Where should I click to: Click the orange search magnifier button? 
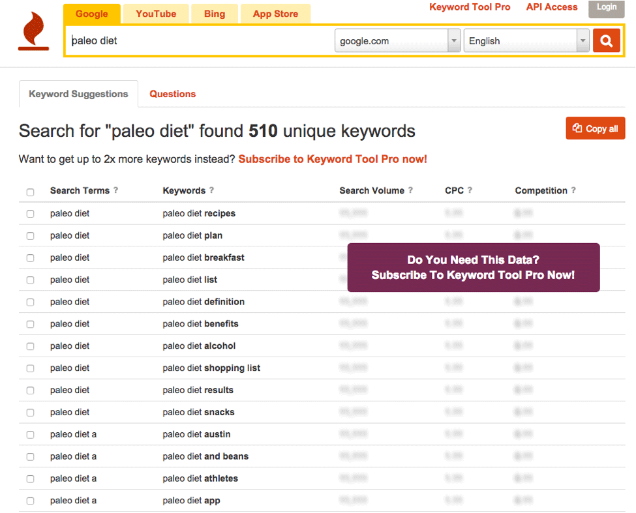click(607, 40)
